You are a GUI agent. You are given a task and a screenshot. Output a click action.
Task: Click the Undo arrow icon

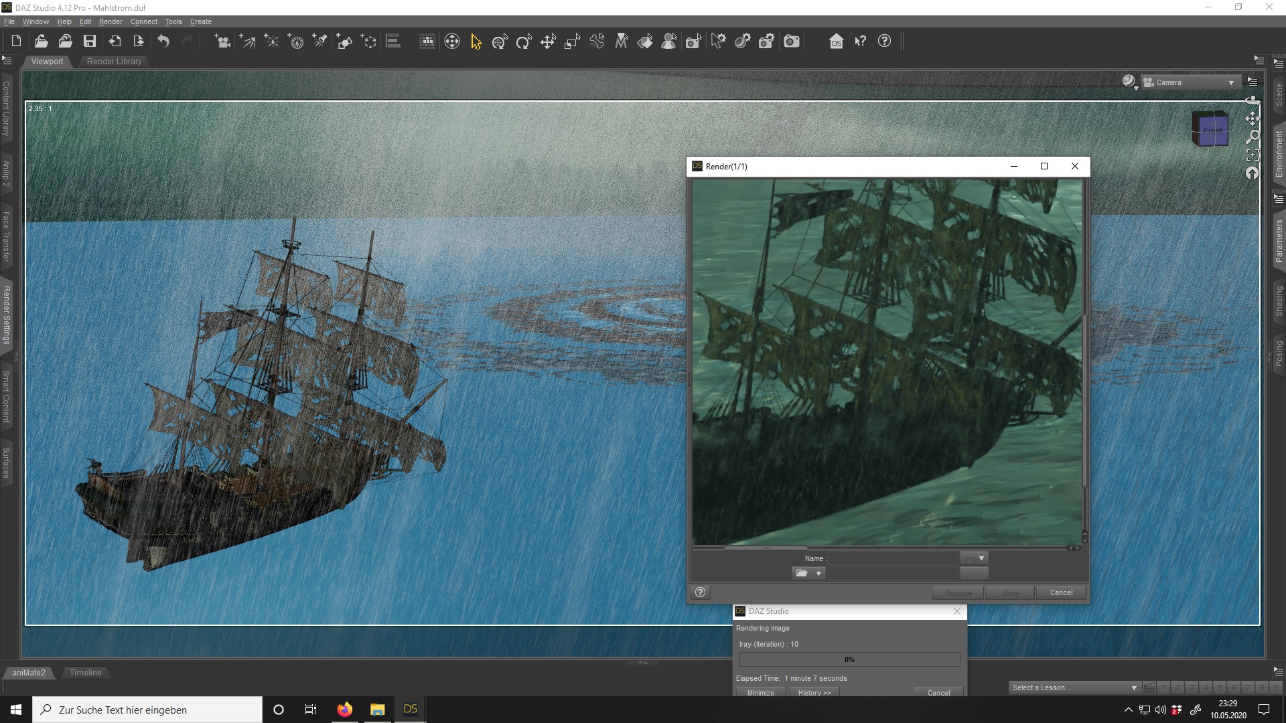[163, 41]
